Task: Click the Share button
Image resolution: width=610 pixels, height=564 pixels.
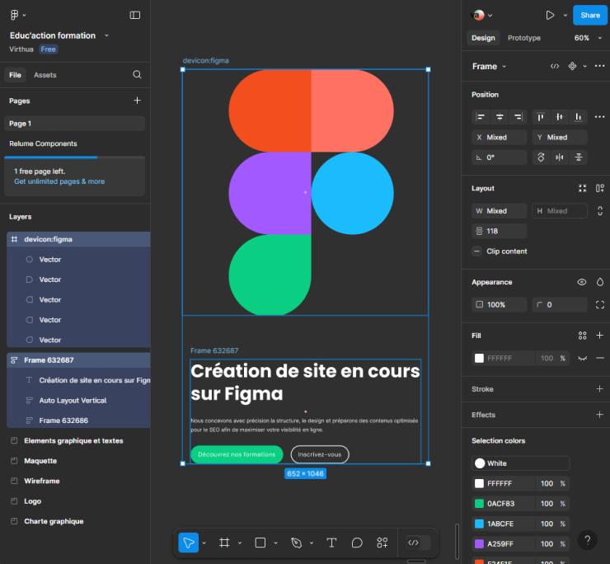Action: (589, 15)
